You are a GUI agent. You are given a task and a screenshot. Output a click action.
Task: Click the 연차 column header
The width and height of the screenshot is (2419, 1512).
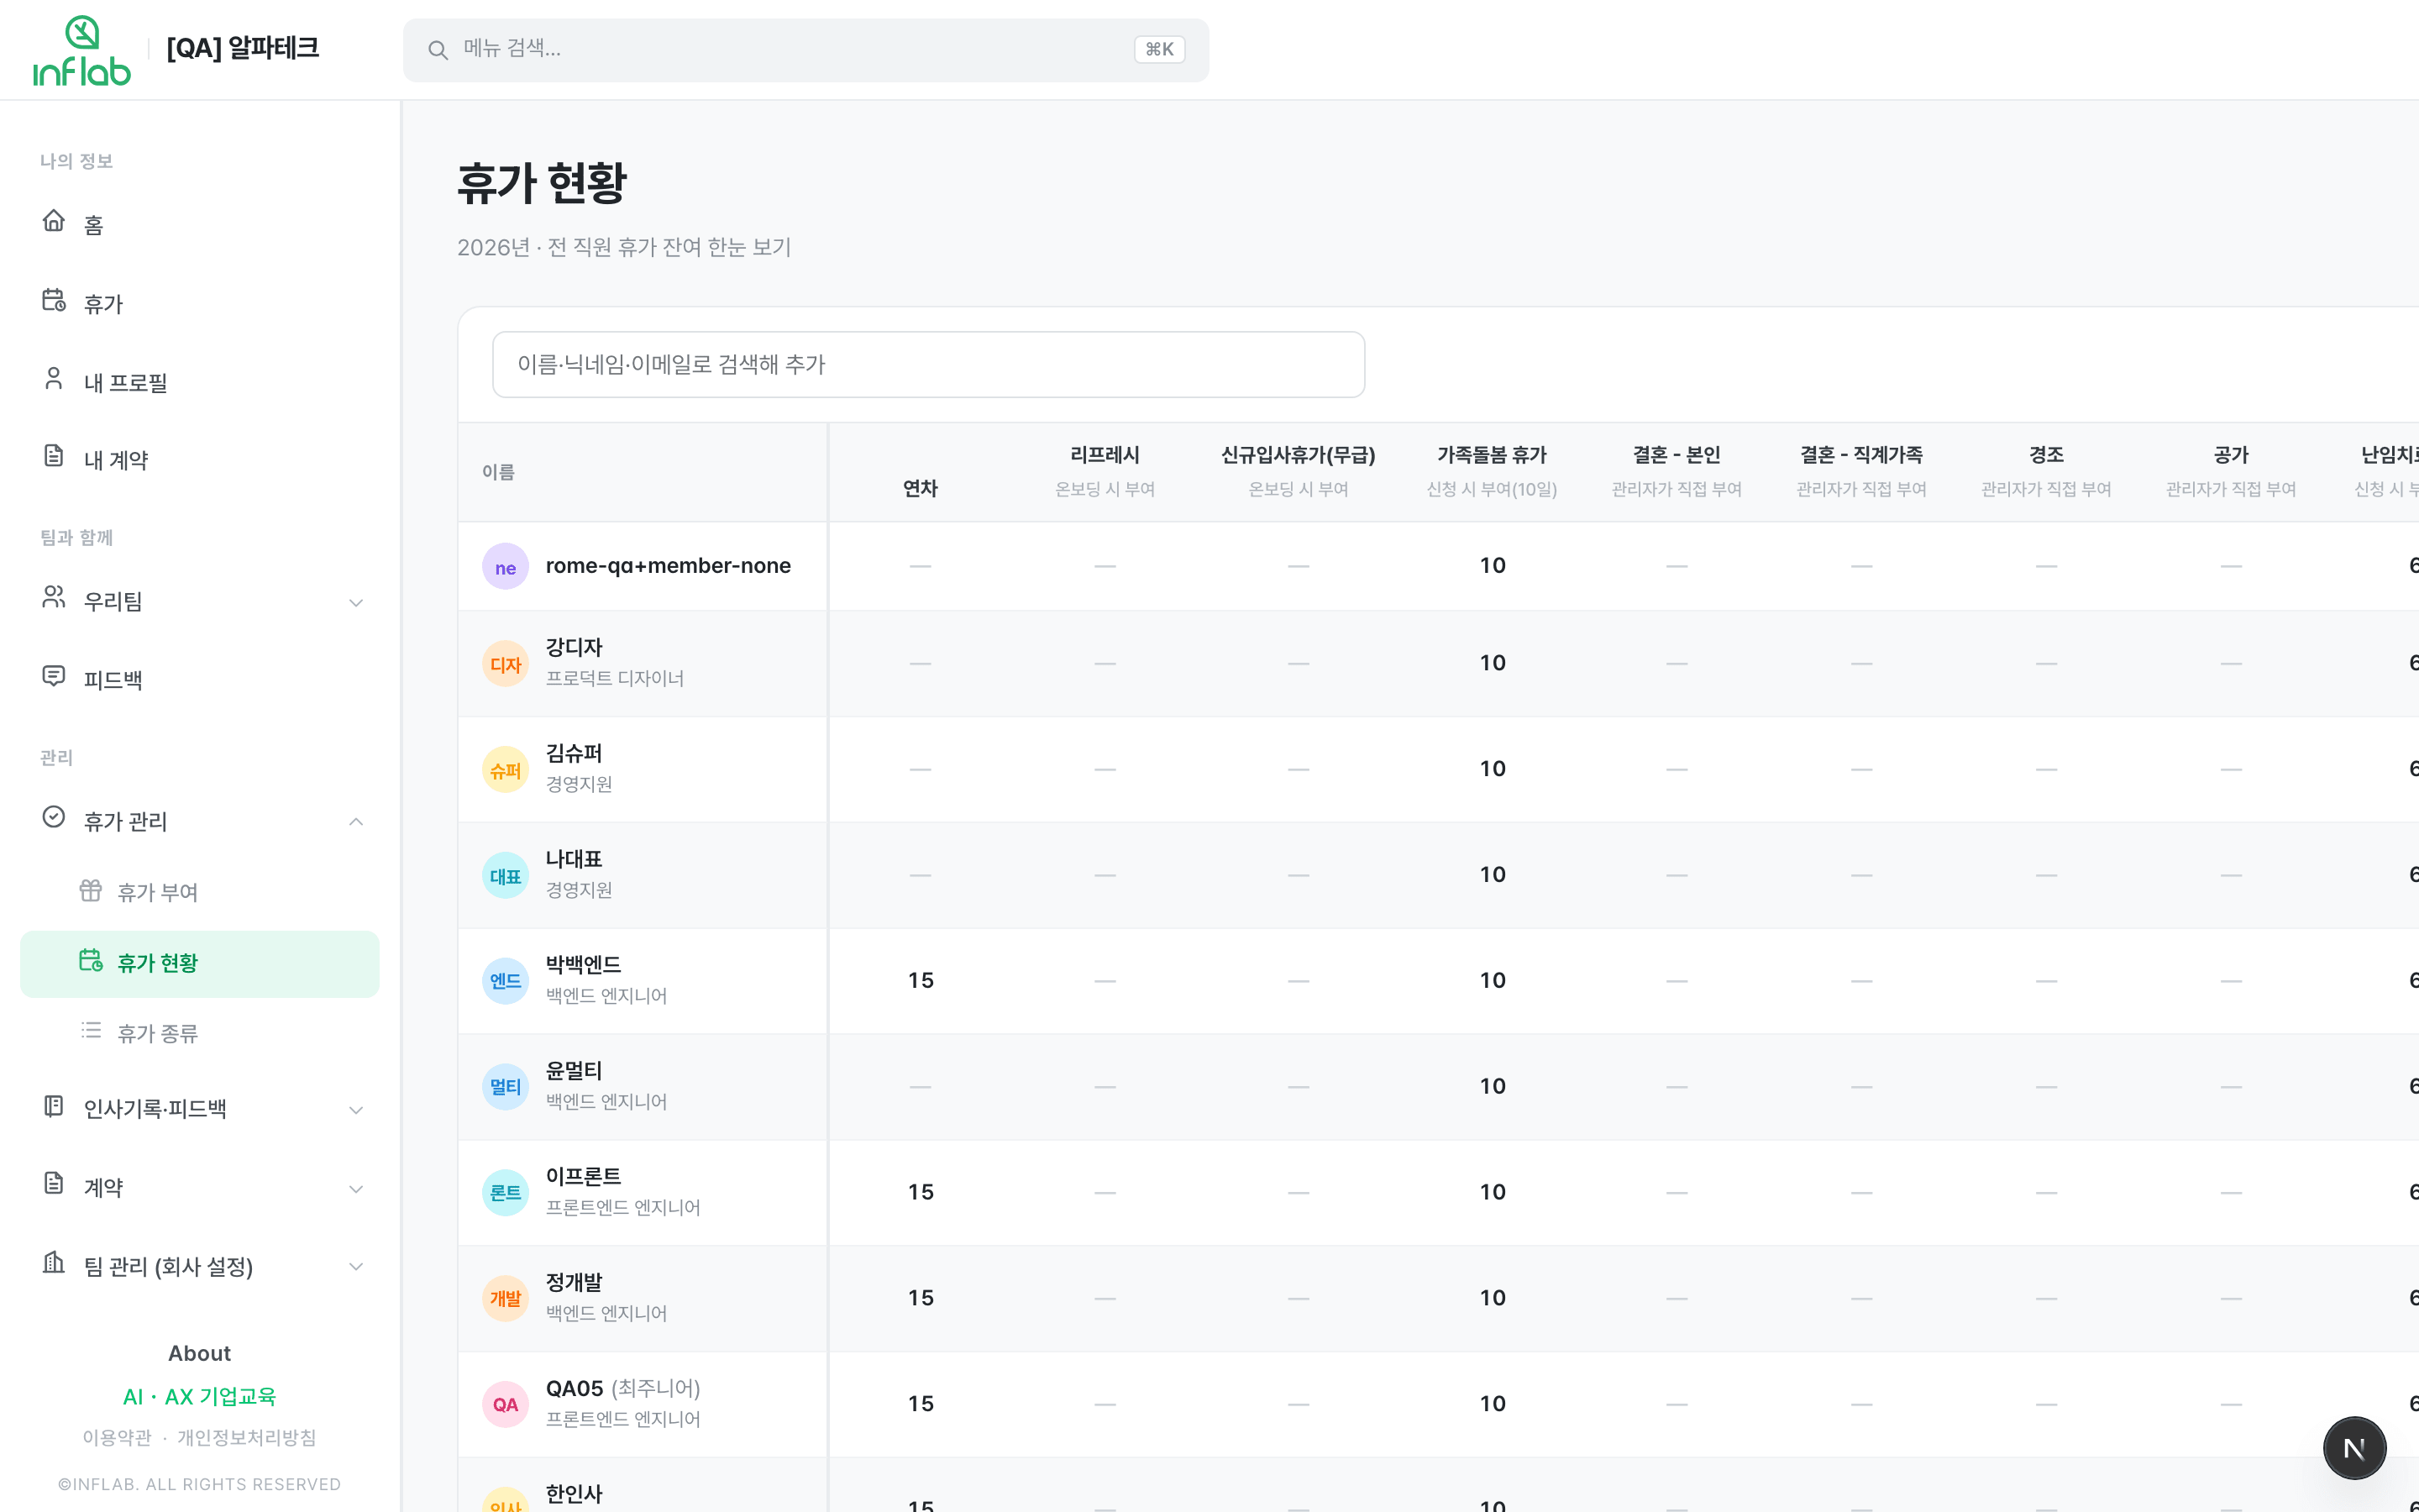point(921,488)
